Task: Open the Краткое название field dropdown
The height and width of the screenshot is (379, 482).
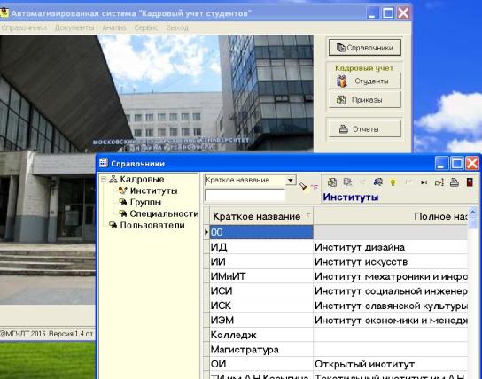Action: pos(291,180)
